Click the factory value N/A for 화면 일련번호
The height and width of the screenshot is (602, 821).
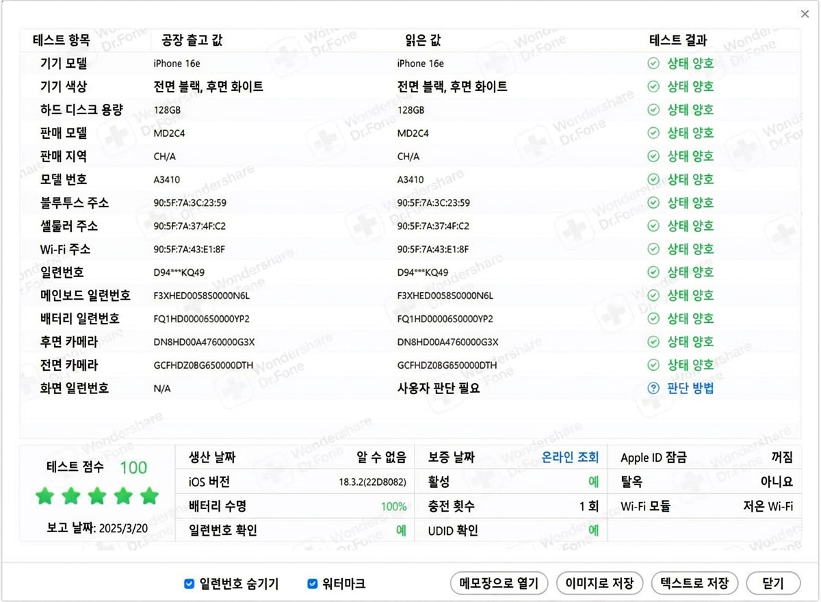pyautogui.click(x=162, y=389)
